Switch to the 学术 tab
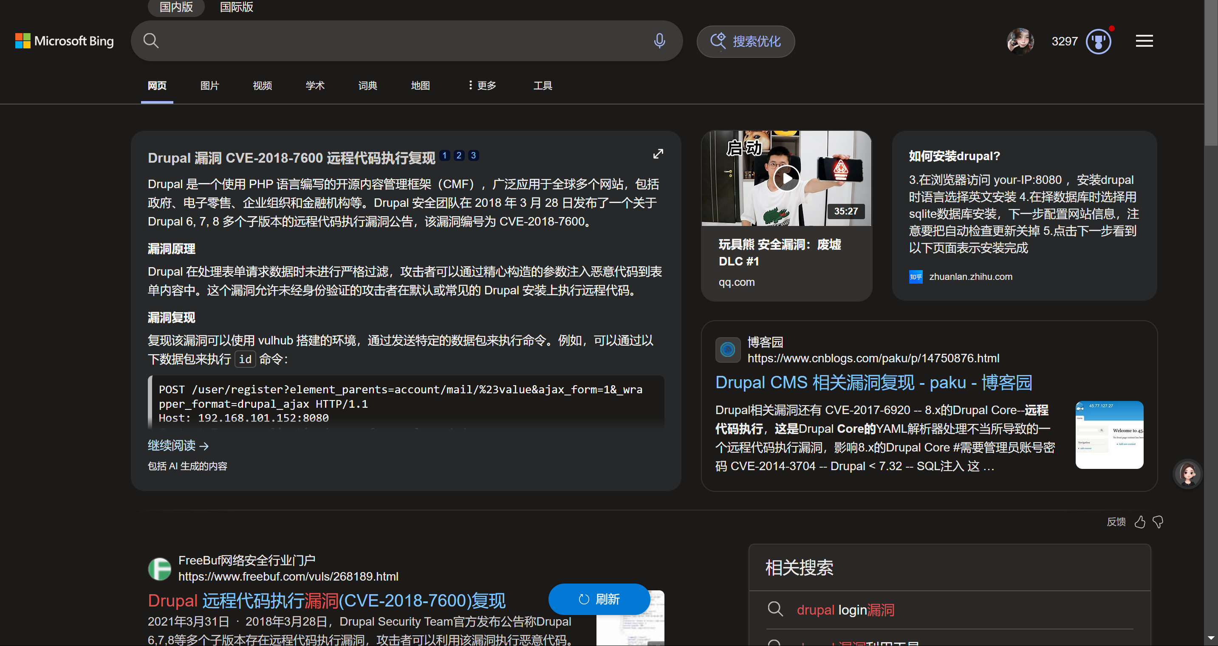Image resolution: width=1218 pixels, height=646 pixels. [x=315, y=85]
